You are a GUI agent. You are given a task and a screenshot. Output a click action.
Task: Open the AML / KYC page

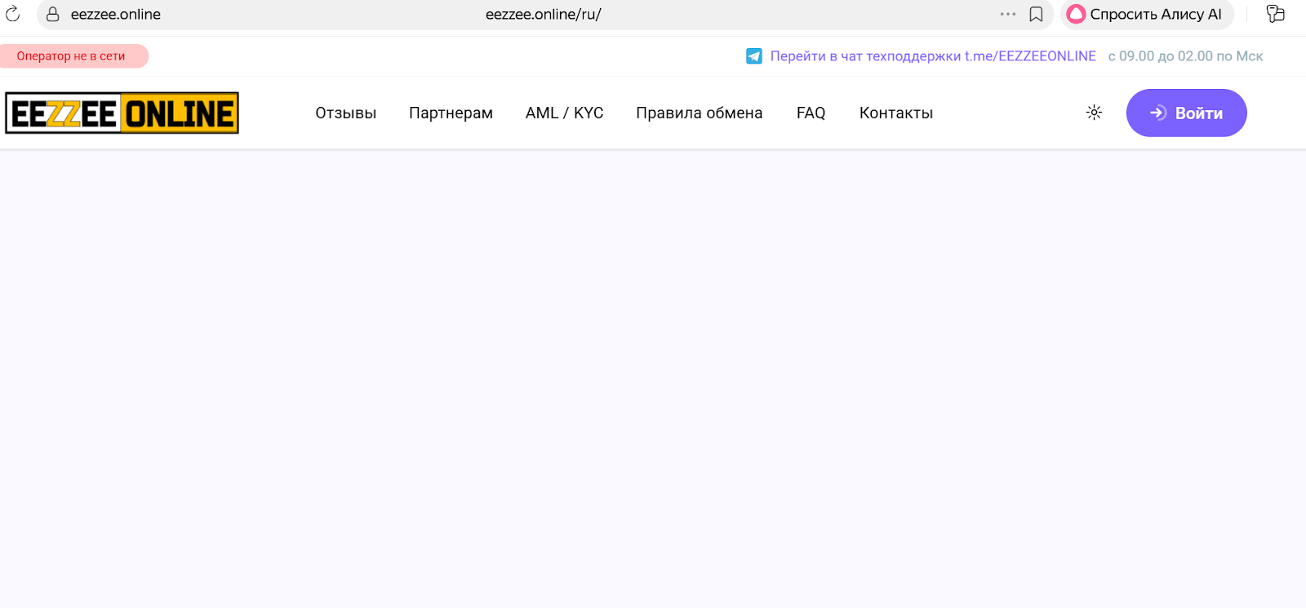pos(565,113)
